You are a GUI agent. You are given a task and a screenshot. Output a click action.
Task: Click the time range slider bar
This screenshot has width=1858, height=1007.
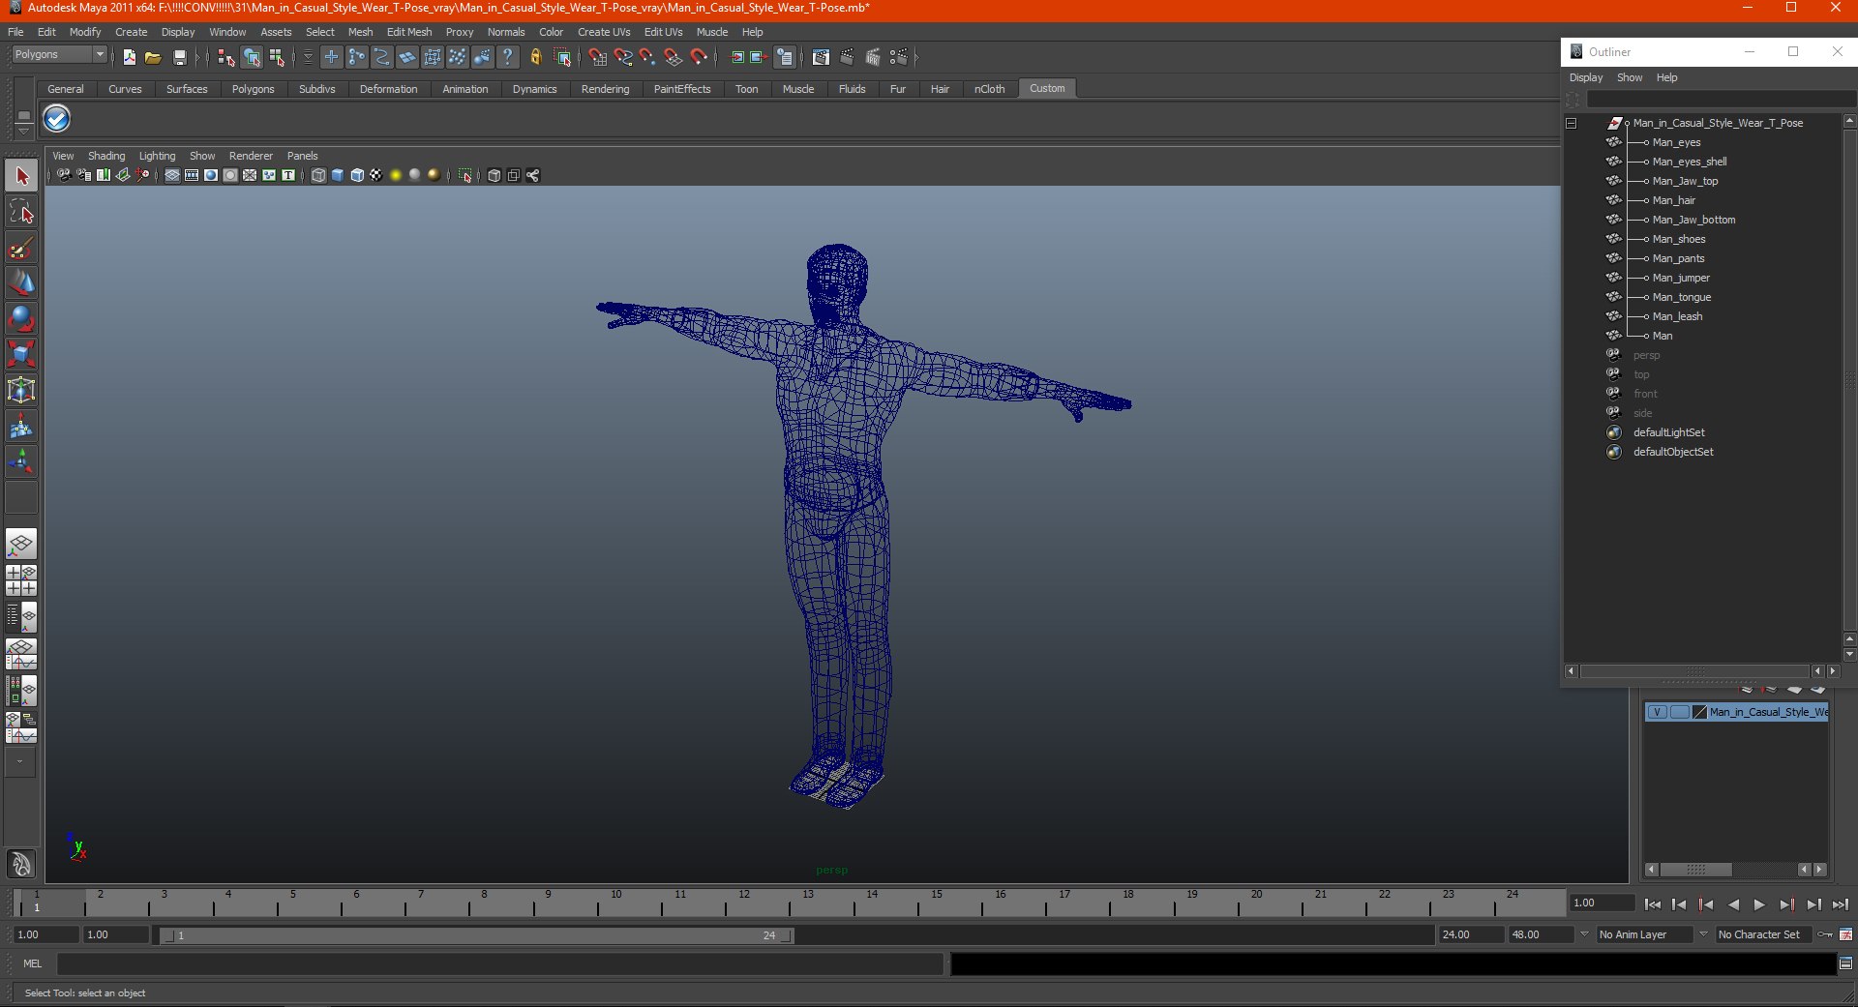click(476, 935)
